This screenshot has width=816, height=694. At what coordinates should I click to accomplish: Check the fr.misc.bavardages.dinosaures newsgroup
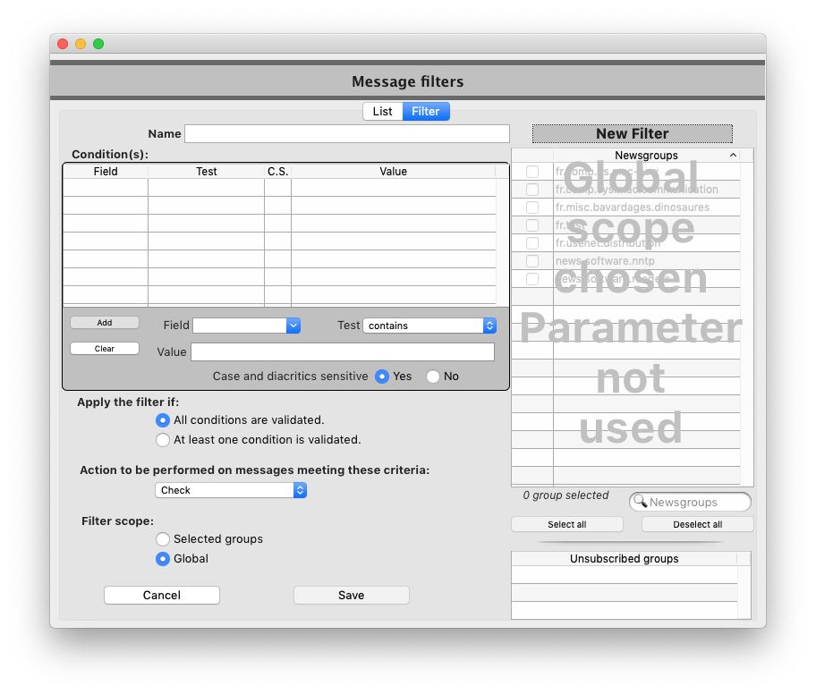[532, 207]
